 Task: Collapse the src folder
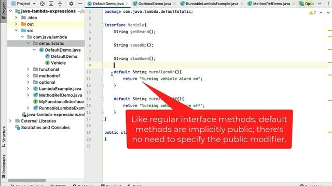coord(16,30)
